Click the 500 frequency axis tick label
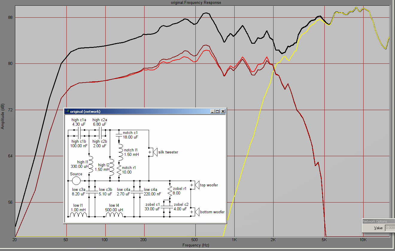This screenshot has width=395, height=251. (x=195, y=240)
